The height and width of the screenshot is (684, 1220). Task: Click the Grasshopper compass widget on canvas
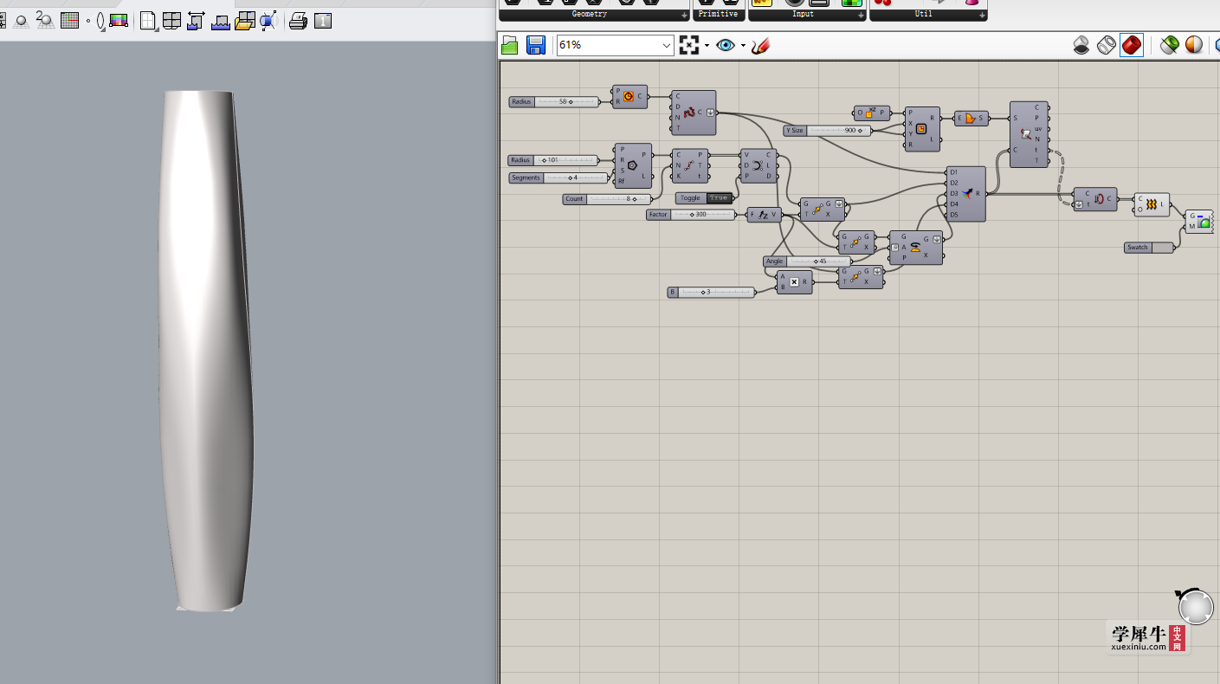click(x=1195, y=607)
